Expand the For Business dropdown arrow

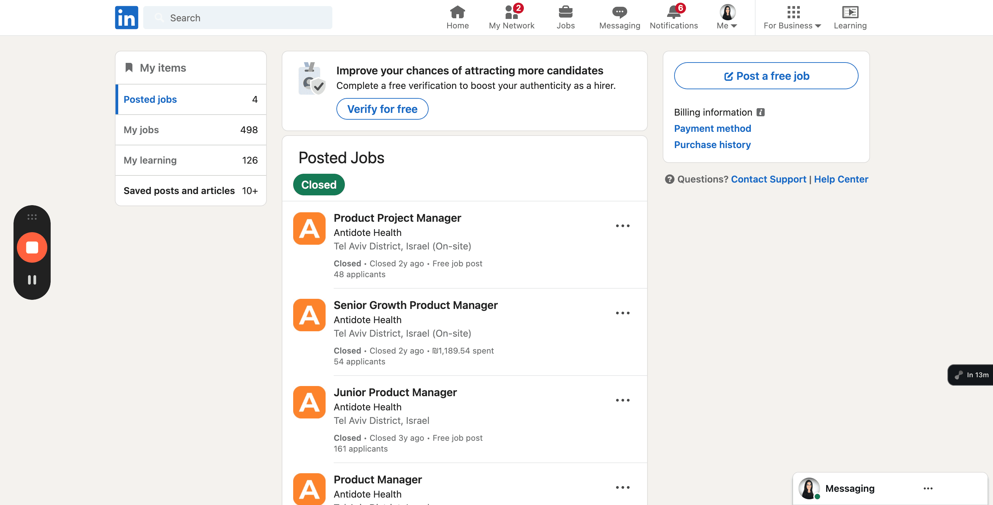pos(818,26)
